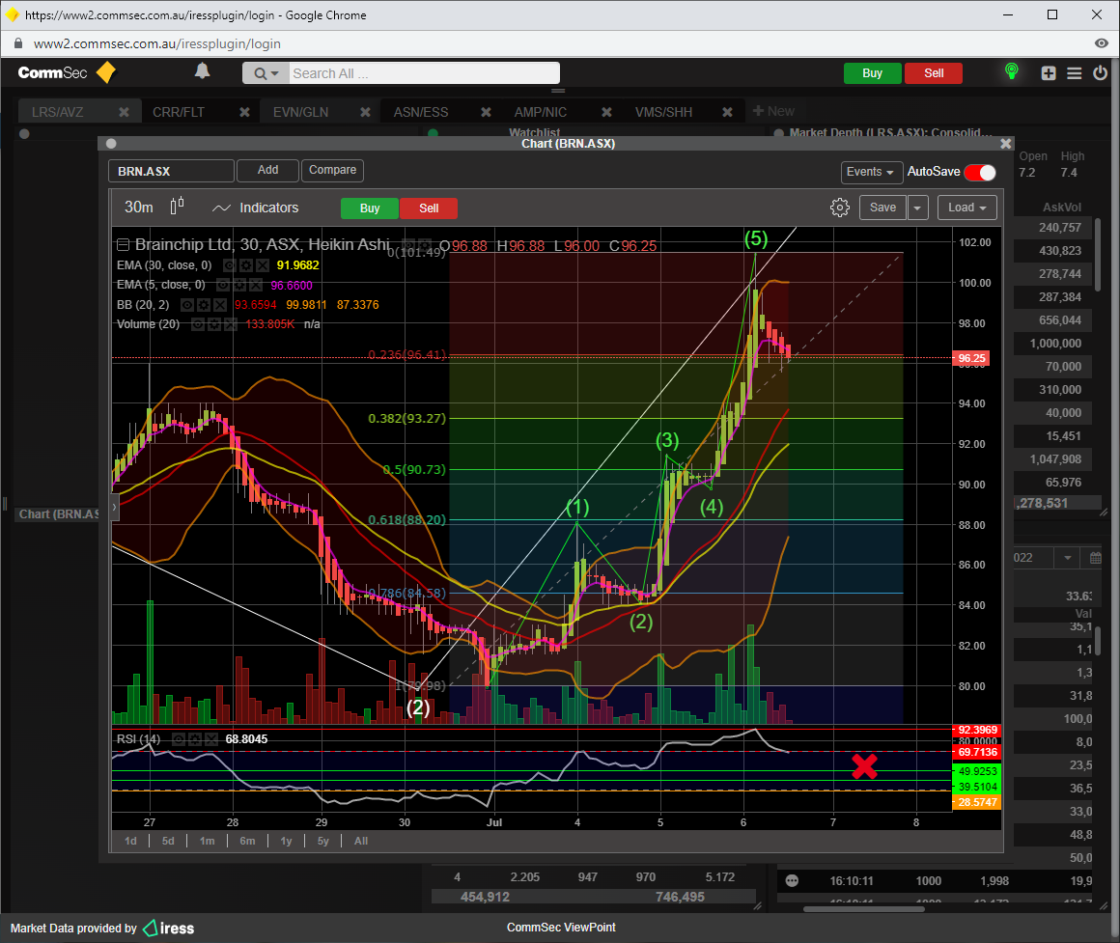1120x943 pixels.
Task: Click the Add symbol button
Action: [x=267, y=170]
